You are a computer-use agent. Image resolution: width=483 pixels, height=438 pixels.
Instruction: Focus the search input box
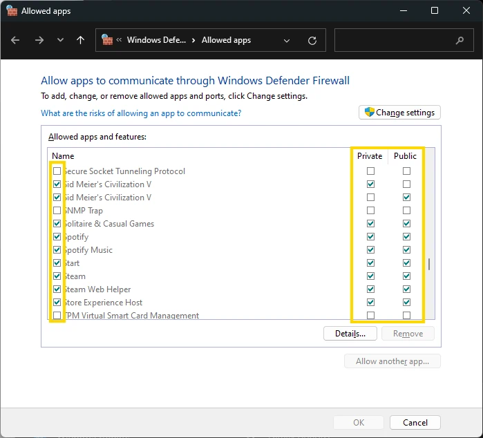(404, 40)
